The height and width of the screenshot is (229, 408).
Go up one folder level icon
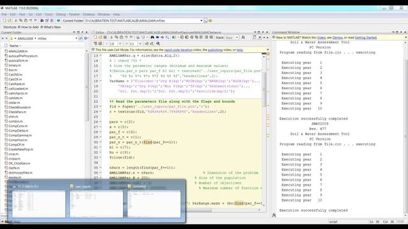coord(210,20)
